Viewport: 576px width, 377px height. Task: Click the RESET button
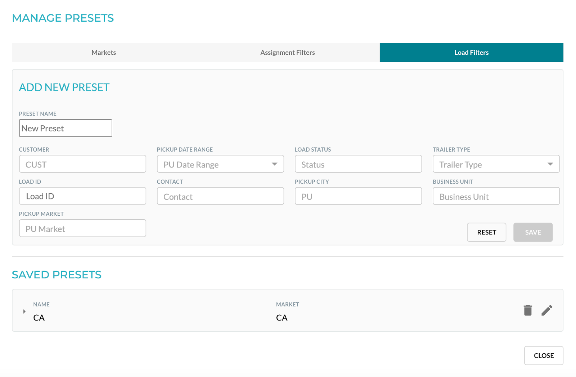(486, 232)
